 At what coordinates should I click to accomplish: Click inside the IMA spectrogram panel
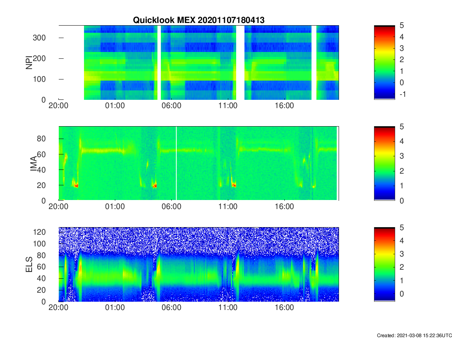(x=199, y=163)
